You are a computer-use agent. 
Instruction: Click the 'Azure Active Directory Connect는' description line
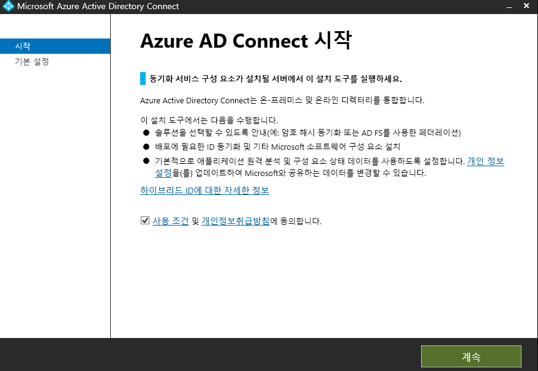282,100
